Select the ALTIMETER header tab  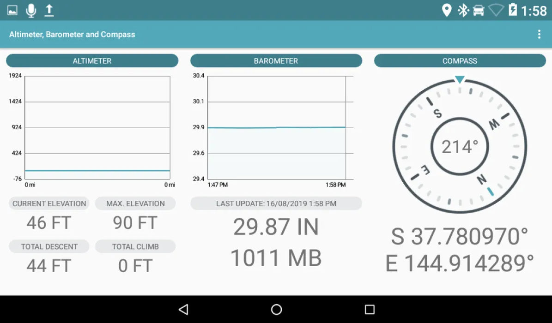click(92, 61)
